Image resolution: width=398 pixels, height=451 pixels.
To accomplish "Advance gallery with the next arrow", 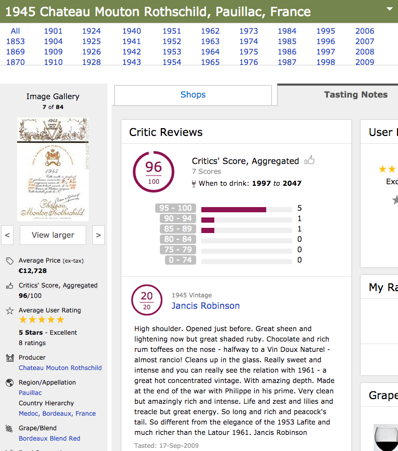I will tap(98, 235).
